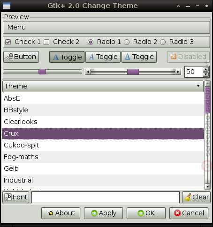The height and width of the screenshot is (227, 213).
Task: Select the BBstyle theme
Action: click(x=103, y=110)
